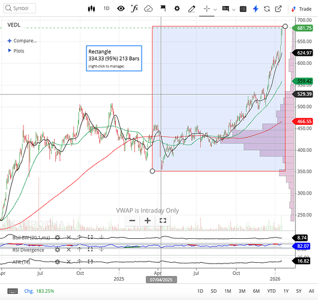The width and height of the screenshot is (318, 300).
Task: Select the YTD range
Action: [x=271, y=291]
